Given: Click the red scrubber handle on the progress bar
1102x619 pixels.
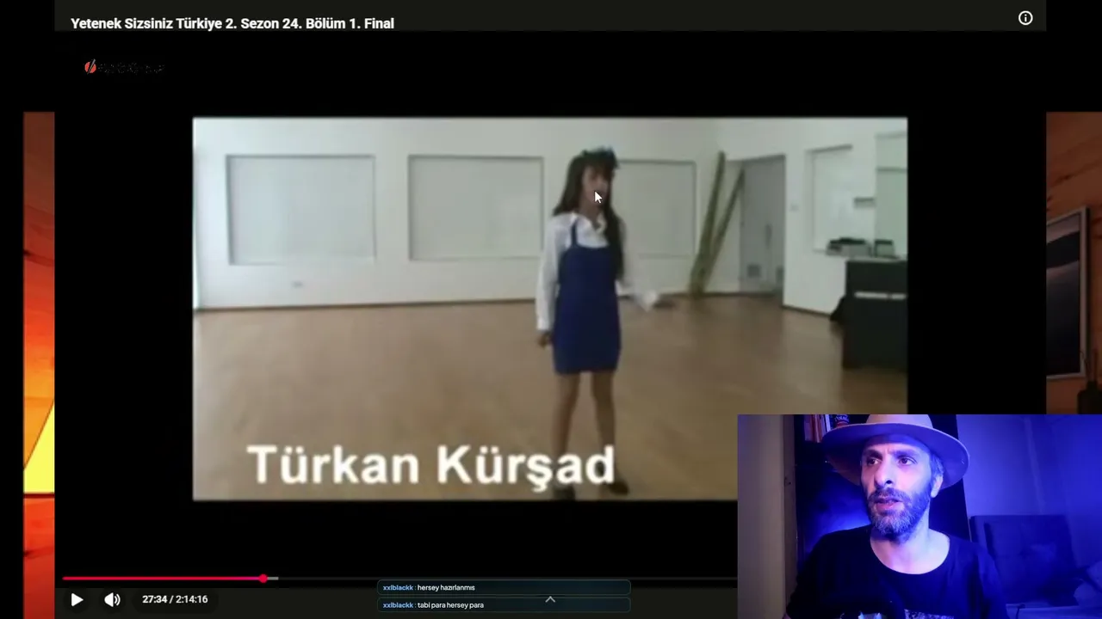Looking at the screenshot, I should coord(263,579).
